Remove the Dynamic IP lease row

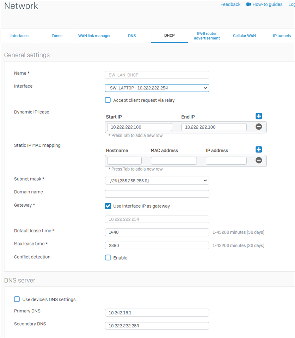click(x=259, y=127)
